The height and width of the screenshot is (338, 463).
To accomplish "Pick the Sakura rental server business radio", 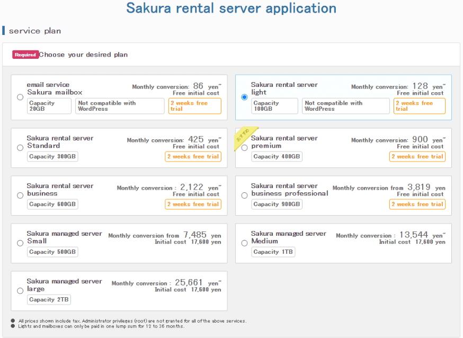I will click(x=20, y=195).
